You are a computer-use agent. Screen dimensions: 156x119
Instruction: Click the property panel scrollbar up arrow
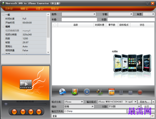[48, 14]
